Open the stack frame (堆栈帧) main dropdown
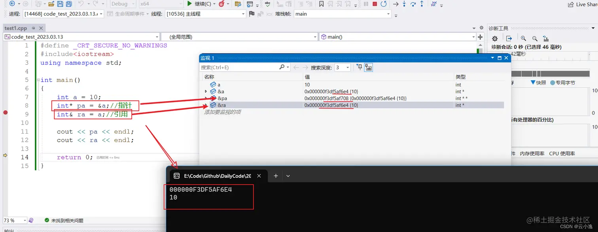The image size is (598, 232). point(342,14)
